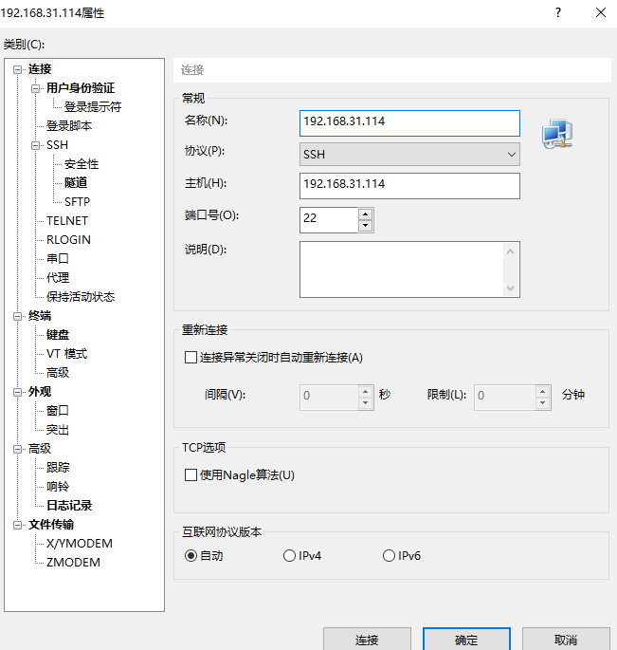Open 响铃 bell settings
Viewport: 617px width, 650px height.
tap(58, 487)
